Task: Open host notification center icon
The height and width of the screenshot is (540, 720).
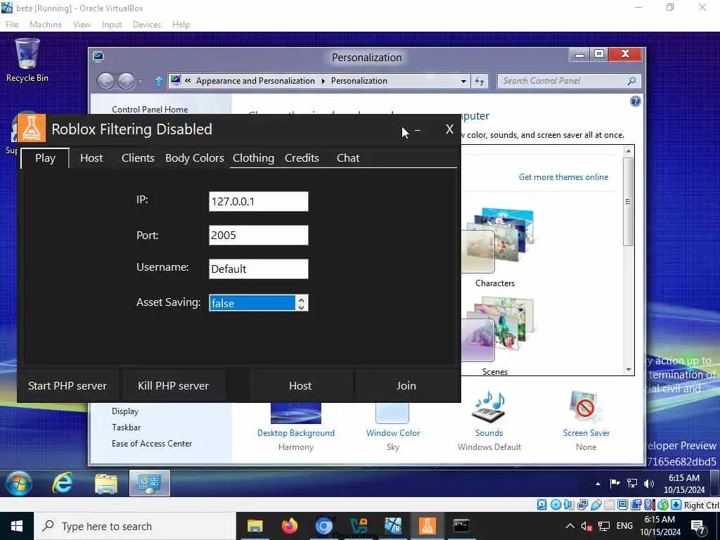Action: pos(698,527)
